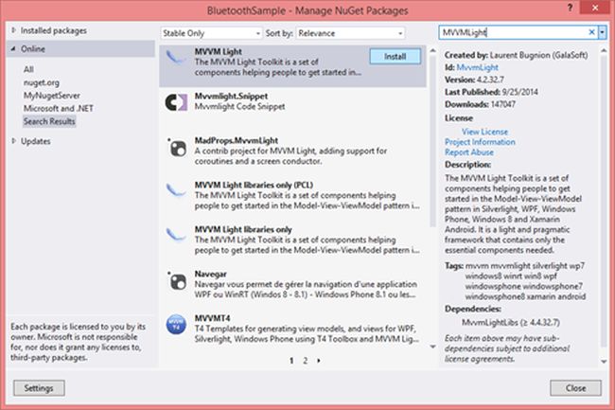
Task: Select the MyNugetServer source
Action: point(51,96)
